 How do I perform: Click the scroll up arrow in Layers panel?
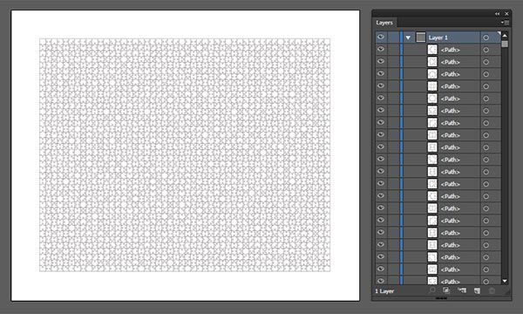pyautogui.click(x=505, y=35)
